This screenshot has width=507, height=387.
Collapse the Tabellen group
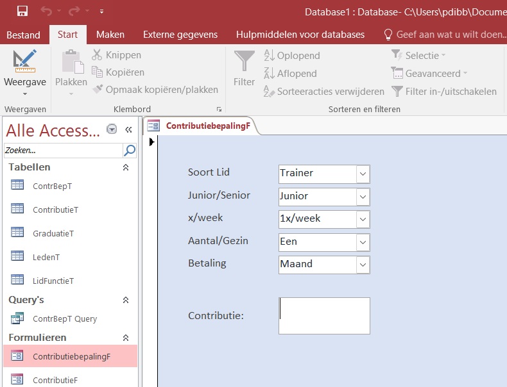point(126,167)
